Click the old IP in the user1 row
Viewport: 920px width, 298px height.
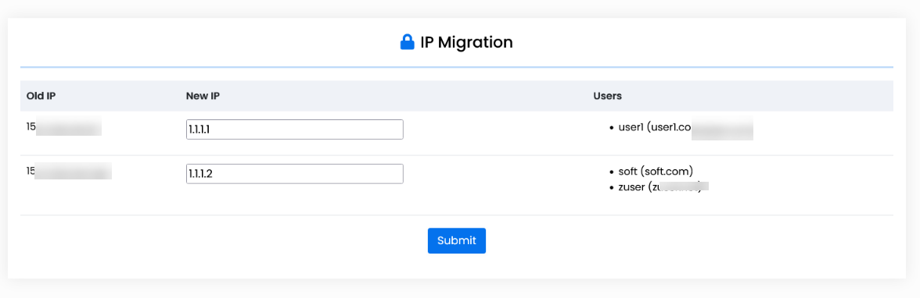click(x=64, y=126)
